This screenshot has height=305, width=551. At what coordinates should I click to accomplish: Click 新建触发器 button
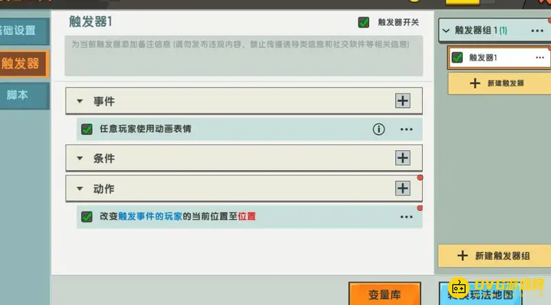point(499,83)
